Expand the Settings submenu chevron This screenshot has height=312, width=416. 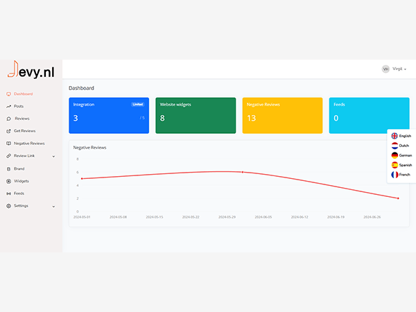point(53,207)
